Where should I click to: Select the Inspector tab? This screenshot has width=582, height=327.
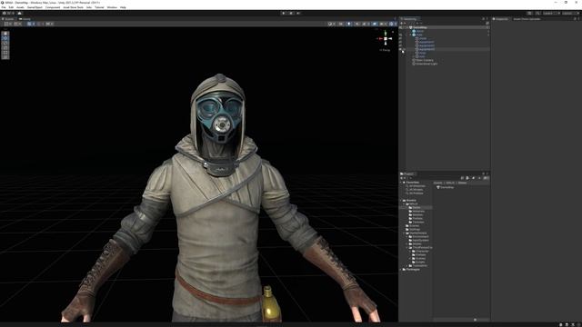coord(501,19)
